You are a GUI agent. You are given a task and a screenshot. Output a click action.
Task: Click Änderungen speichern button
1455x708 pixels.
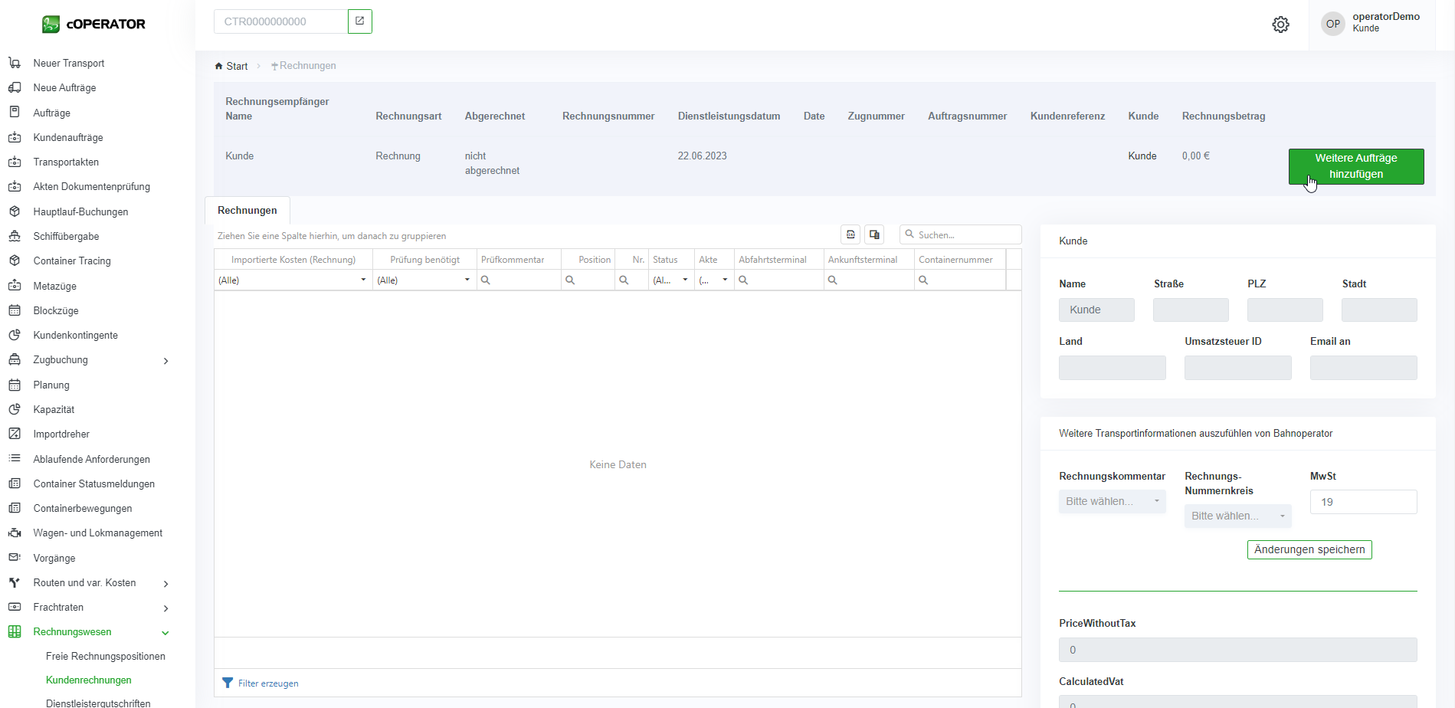1309,549
